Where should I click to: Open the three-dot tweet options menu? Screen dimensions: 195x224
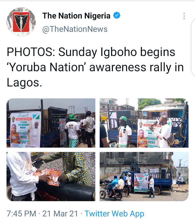coord(184,16)
